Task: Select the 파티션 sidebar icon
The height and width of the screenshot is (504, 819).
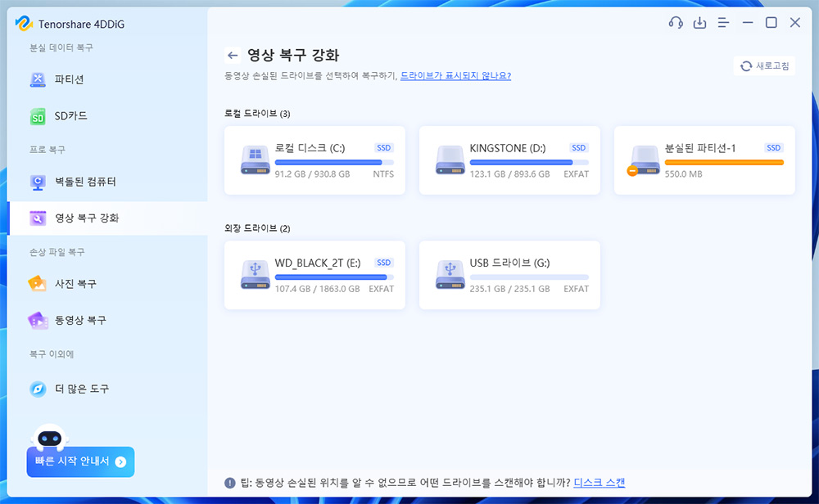Action: coord(38,79)
